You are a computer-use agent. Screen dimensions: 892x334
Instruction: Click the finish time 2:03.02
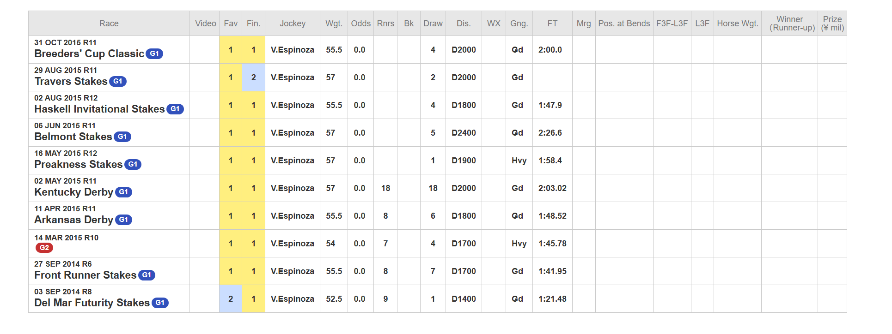552,188
